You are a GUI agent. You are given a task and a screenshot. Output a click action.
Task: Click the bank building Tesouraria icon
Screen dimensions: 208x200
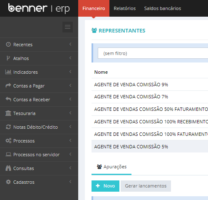click(x=8, y=113)
